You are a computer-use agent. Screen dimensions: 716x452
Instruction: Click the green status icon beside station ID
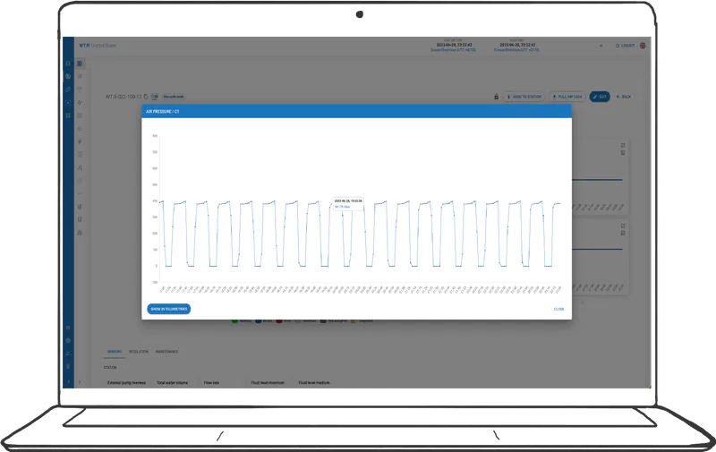[155, 97]
